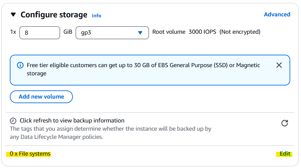Click the "Root volume" label text

[169, 32]
